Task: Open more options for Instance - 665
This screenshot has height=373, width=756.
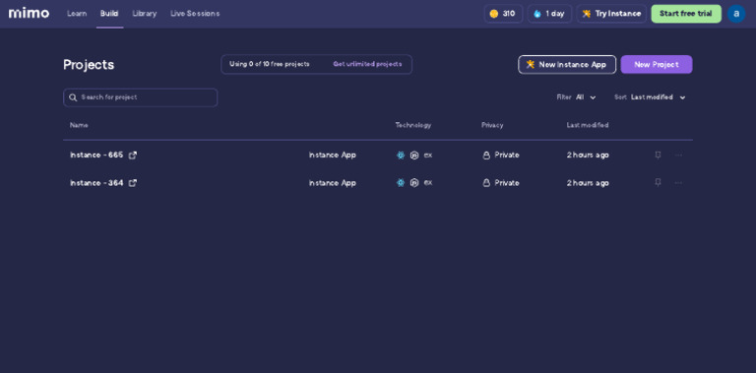Action: [x=678, y=155]
